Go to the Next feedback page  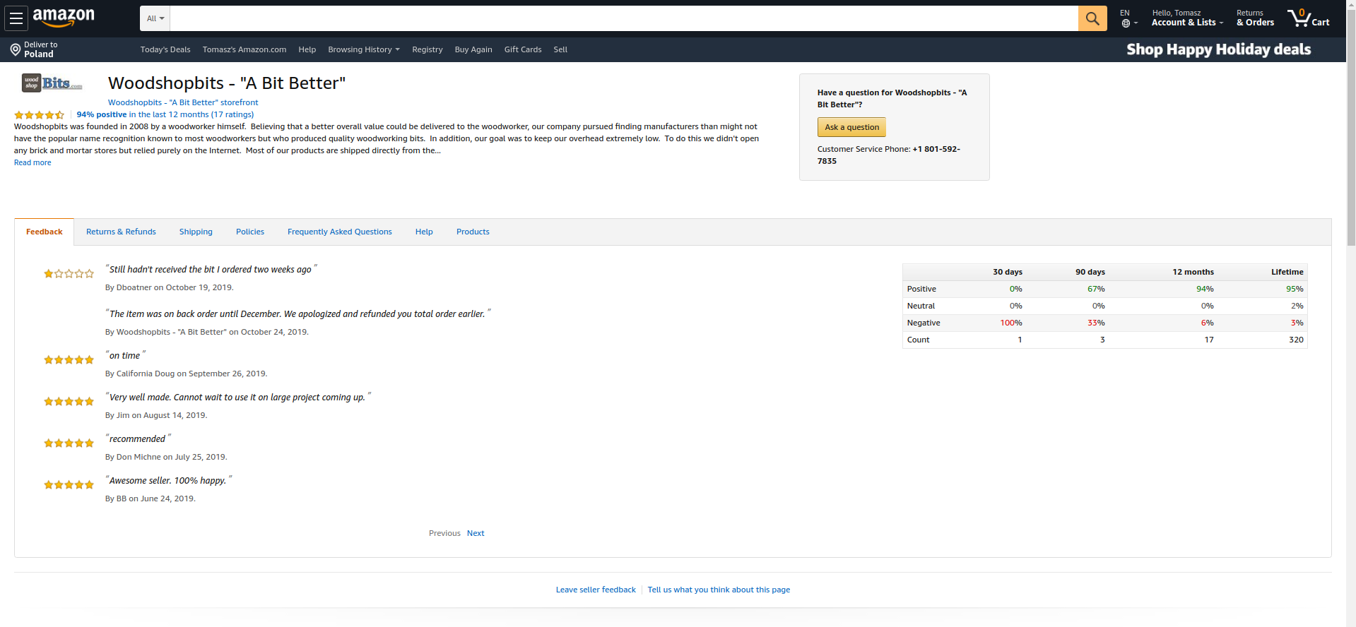[x=476, y=533]
